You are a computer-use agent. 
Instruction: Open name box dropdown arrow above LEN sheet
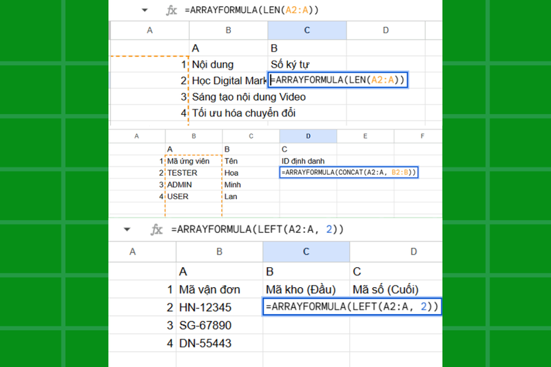pyautogui.click(x=145, y=10)
